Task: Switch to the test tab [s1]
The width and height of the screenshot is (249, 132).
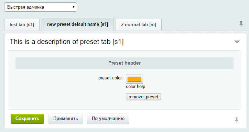Action: pos(22,25)
